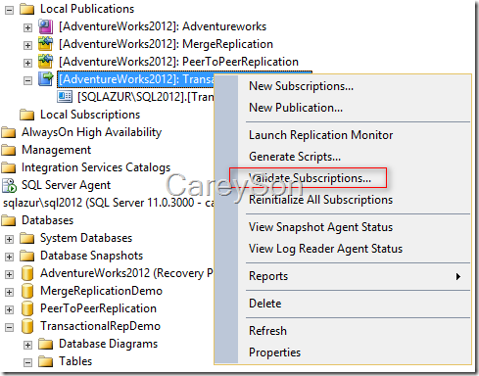The image size is (479, 376).
Task: Select Delete in the context menu
Action: (x=355, y=304)
